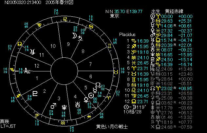Click the Taurus sign on the wheel's right edge
207x133 pixels.
[116, 71]
